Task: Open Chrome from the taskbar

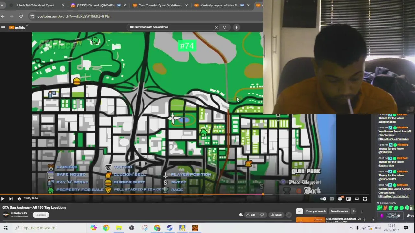Action: (x=106, y=228)
